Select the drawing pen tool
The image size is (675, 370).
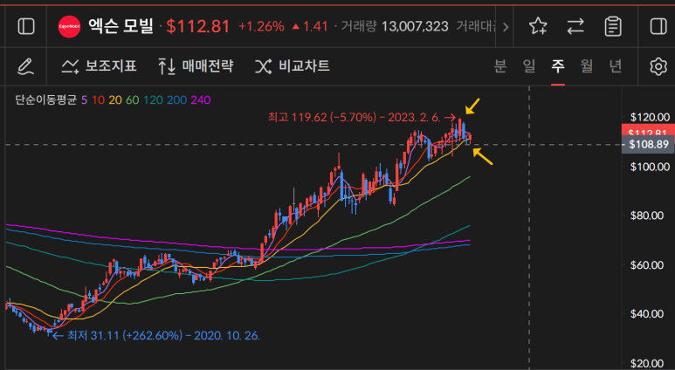tap(25, 66)
